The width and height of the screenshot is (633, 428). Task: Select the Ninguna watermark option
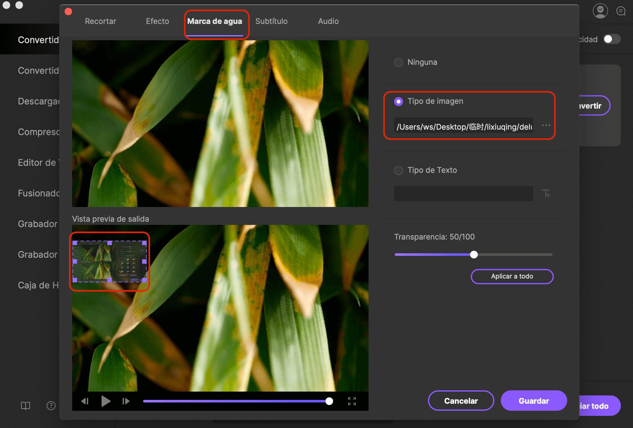[399, 62]
